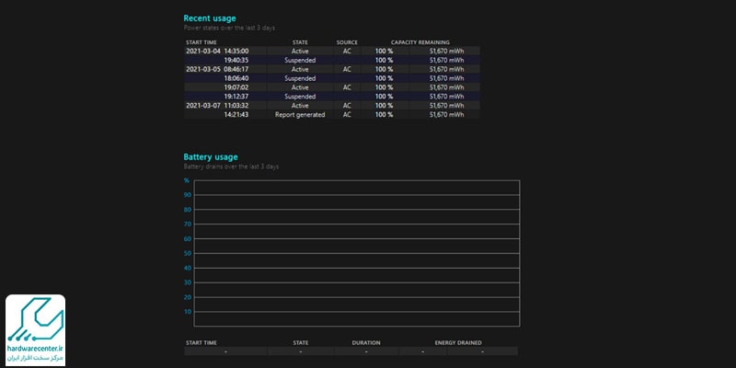Click the 90 label on chart axis
The height and width of the screenshot is (368, 736).
[188, 195]
